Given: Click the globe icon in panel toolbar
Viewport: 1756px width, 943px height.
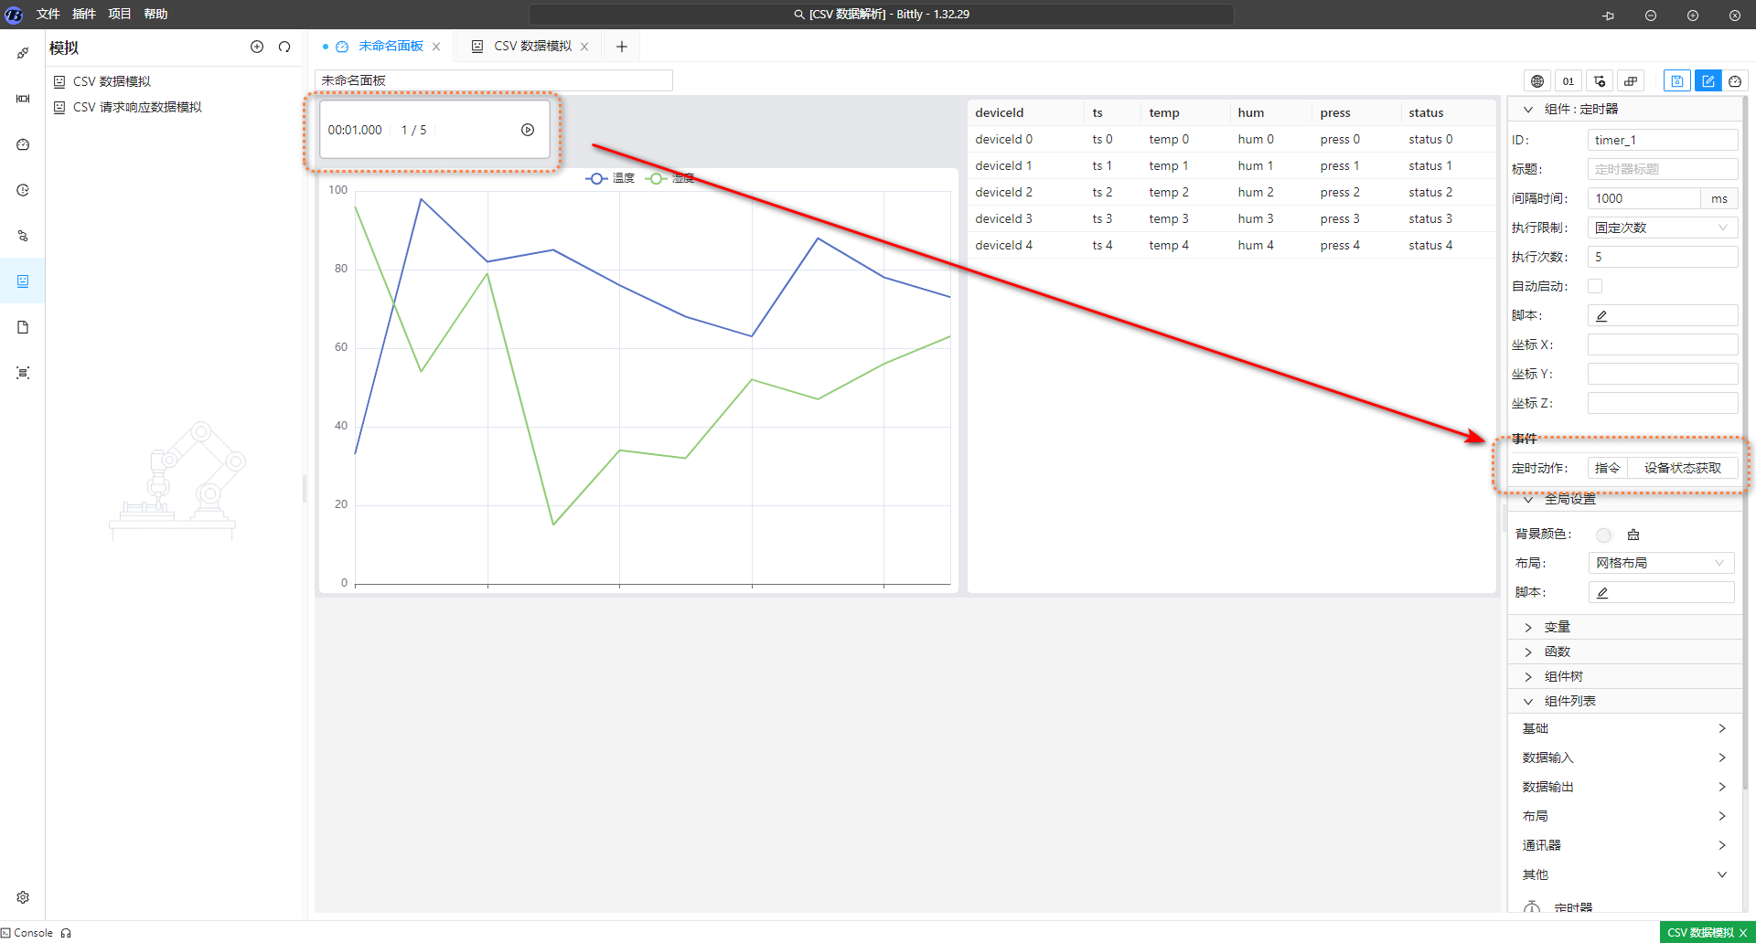Looking at the screenshot, I should pyautogui.click(x=1537, y=81).
